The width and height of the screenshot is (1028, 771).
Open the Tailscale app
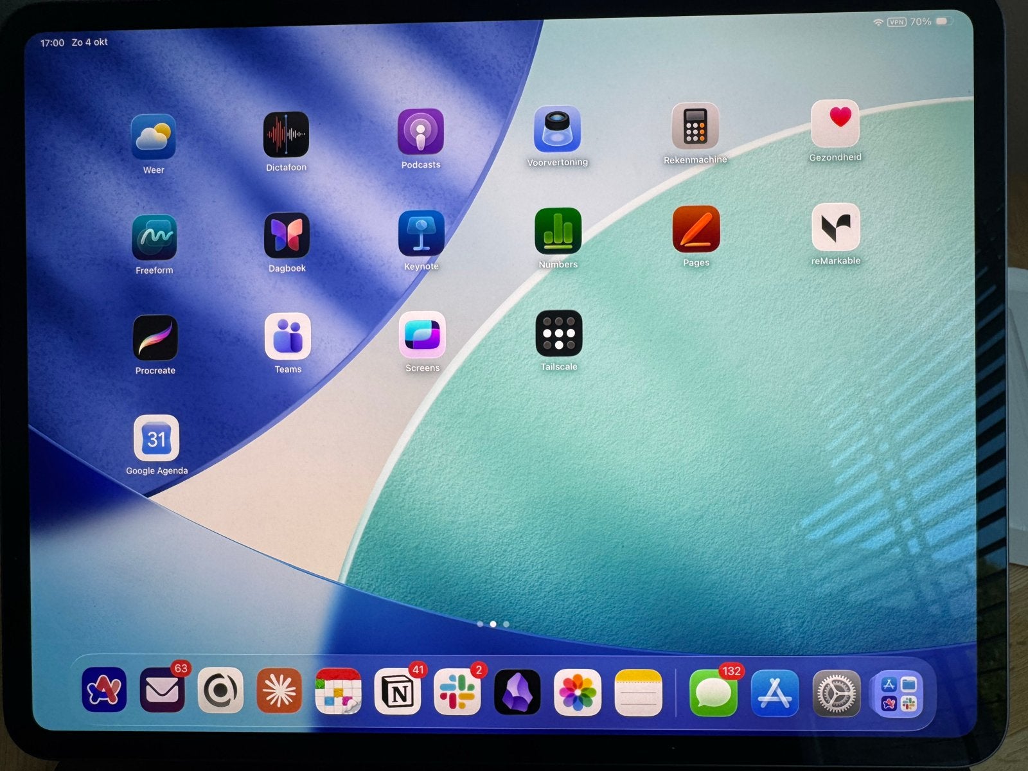point(559,333)
